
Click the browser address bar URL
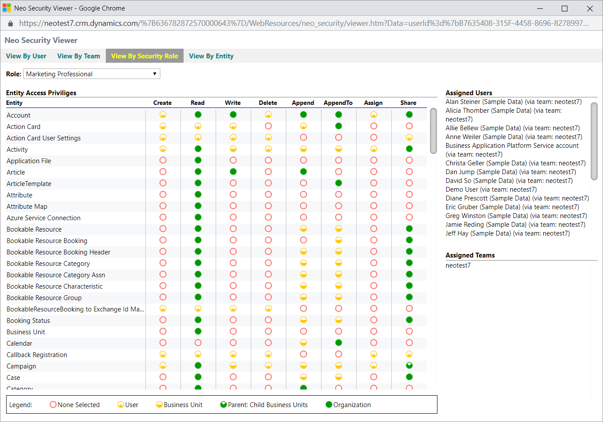[x=304, y=23]
